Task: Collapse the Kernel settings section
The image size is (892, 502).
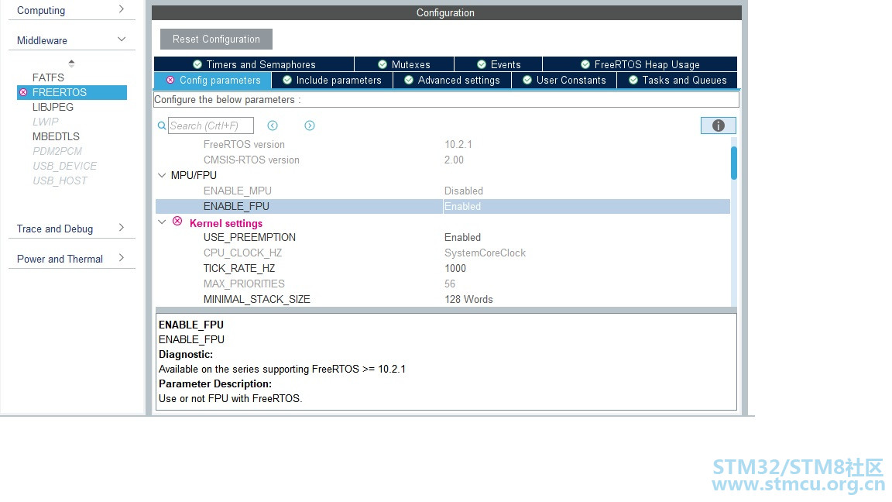Action: 162,222
